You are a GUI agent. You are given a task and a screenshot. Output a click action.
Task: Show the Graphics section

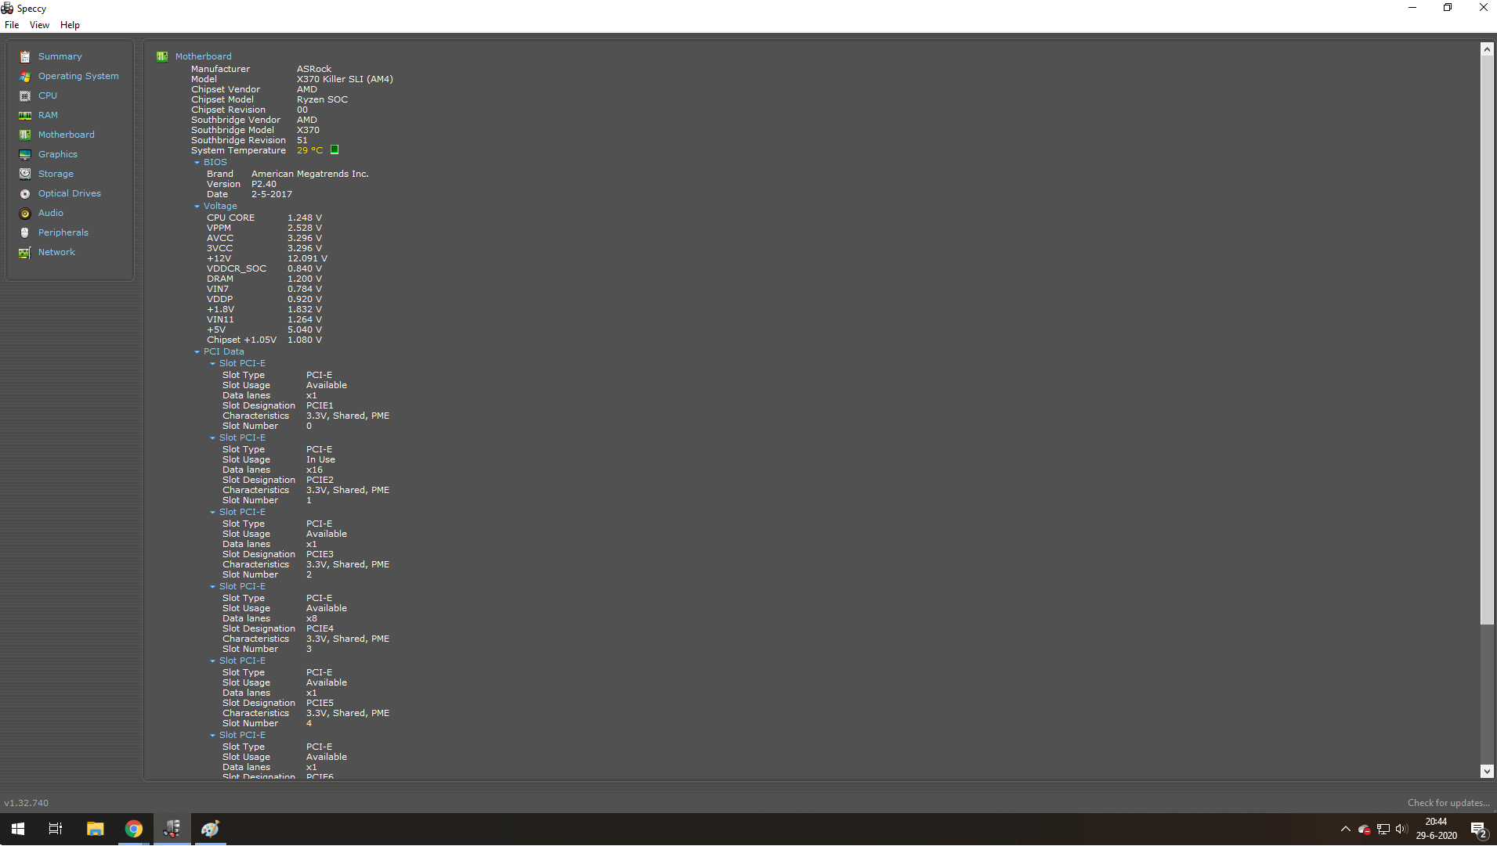[58, 154]
